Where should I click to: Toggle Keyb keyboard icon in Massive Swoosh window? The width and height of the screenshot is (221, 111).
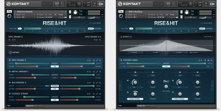pyautogui.click(x=57, y=4)
